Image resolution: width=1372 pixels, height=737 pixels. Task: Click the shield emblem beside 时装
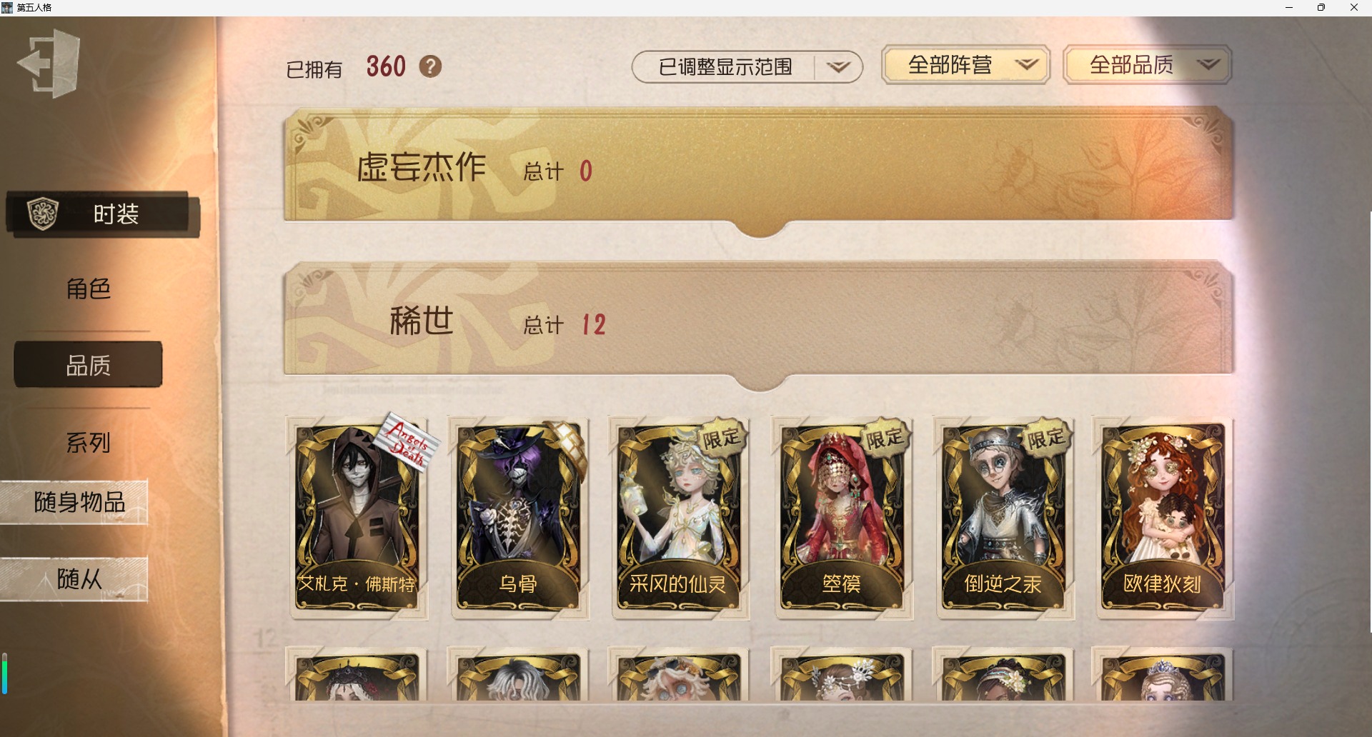pyautogui.click(x=42, y=214)
